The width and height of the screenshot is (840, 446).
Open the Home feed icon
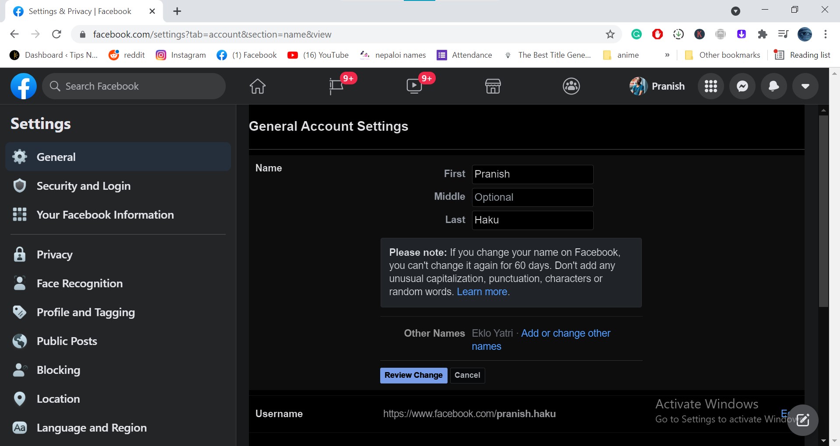(x=258, y=86)
